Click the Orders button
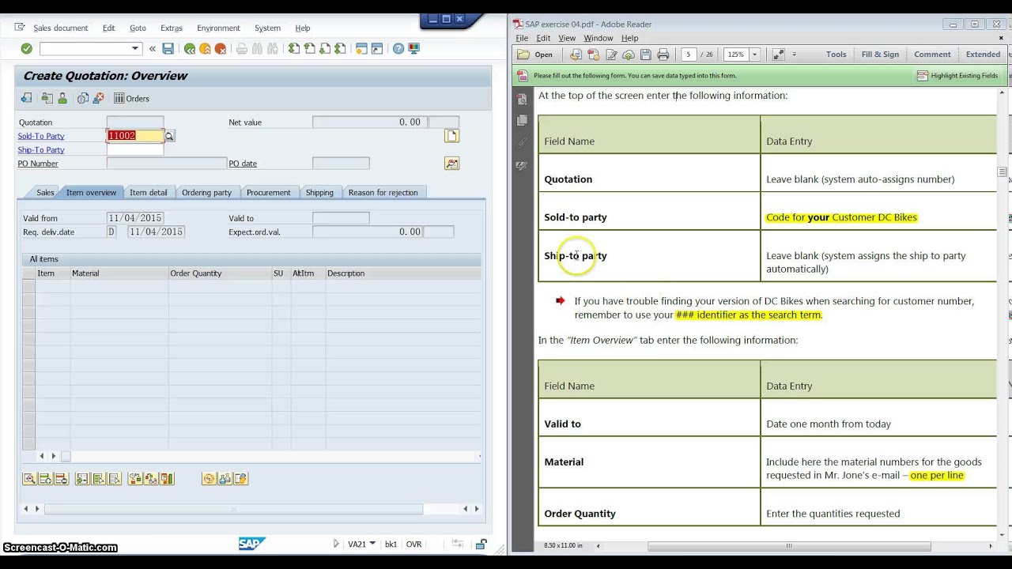The image size is (1012, 569). 131,99
